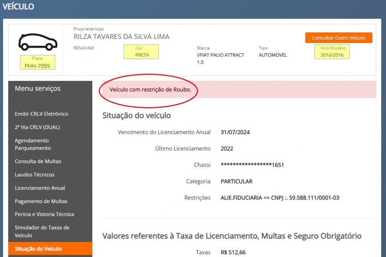Viewport: 386px width, 257px height.
Task: Open Simulador de Taxas de Veículo
Action: pos(42,231)
